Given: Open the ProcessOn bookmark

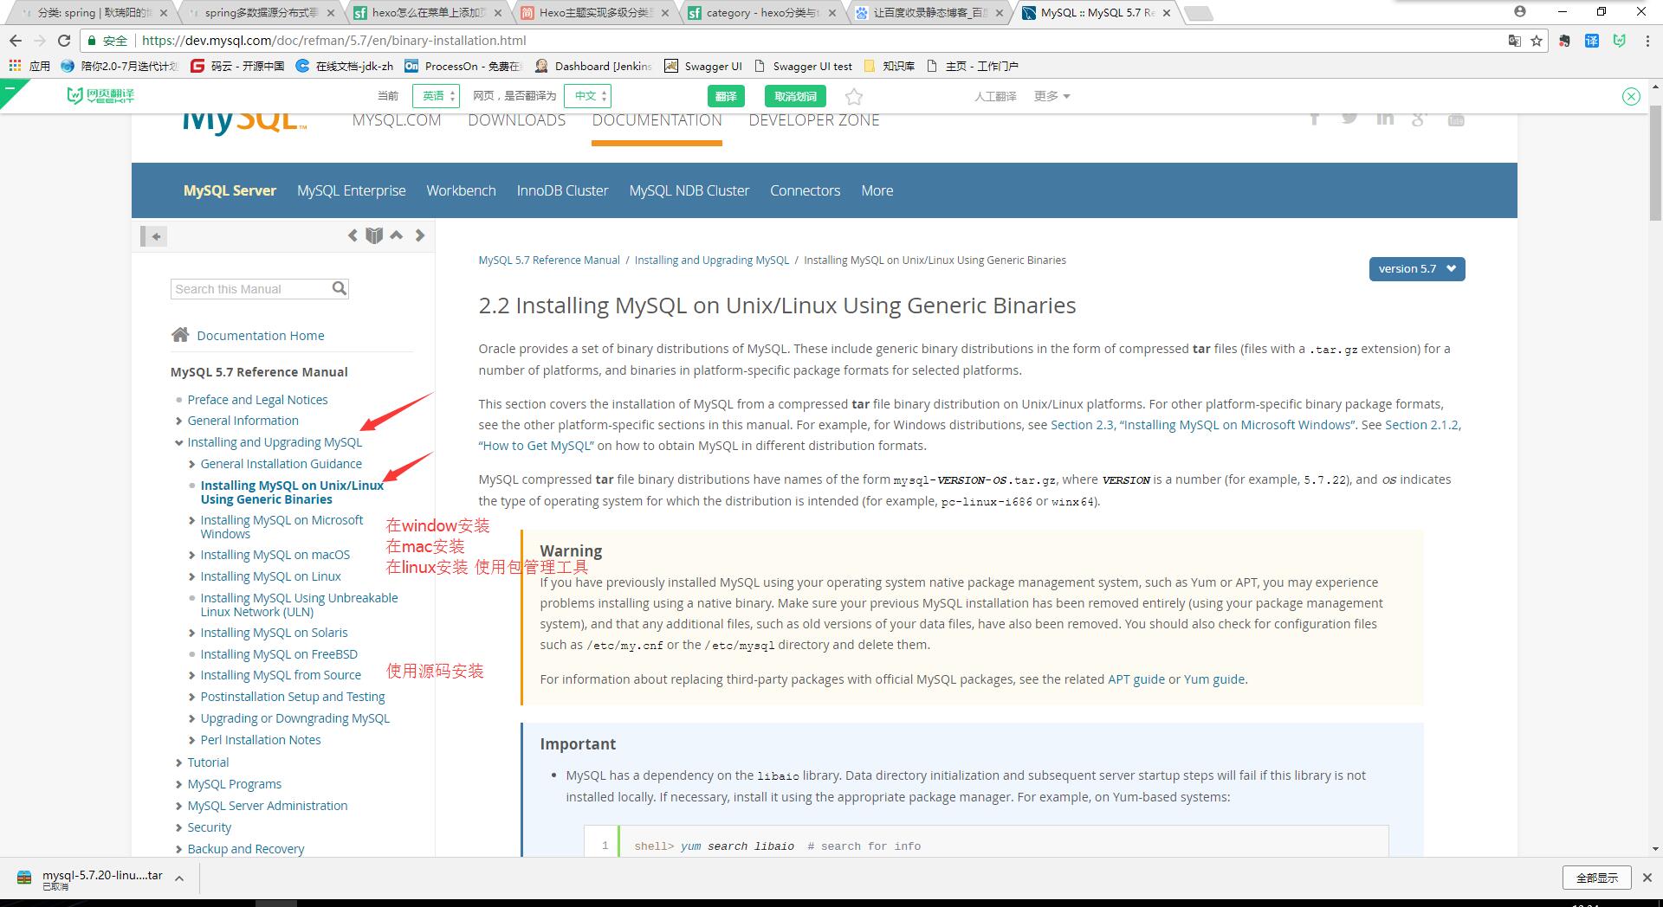Looking at the screenshot, I should coord(463,66).
